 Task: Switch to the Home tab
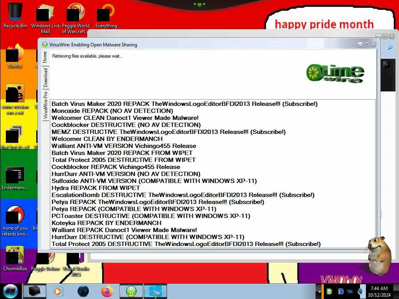pyautogui.click(x=45, y=57)
